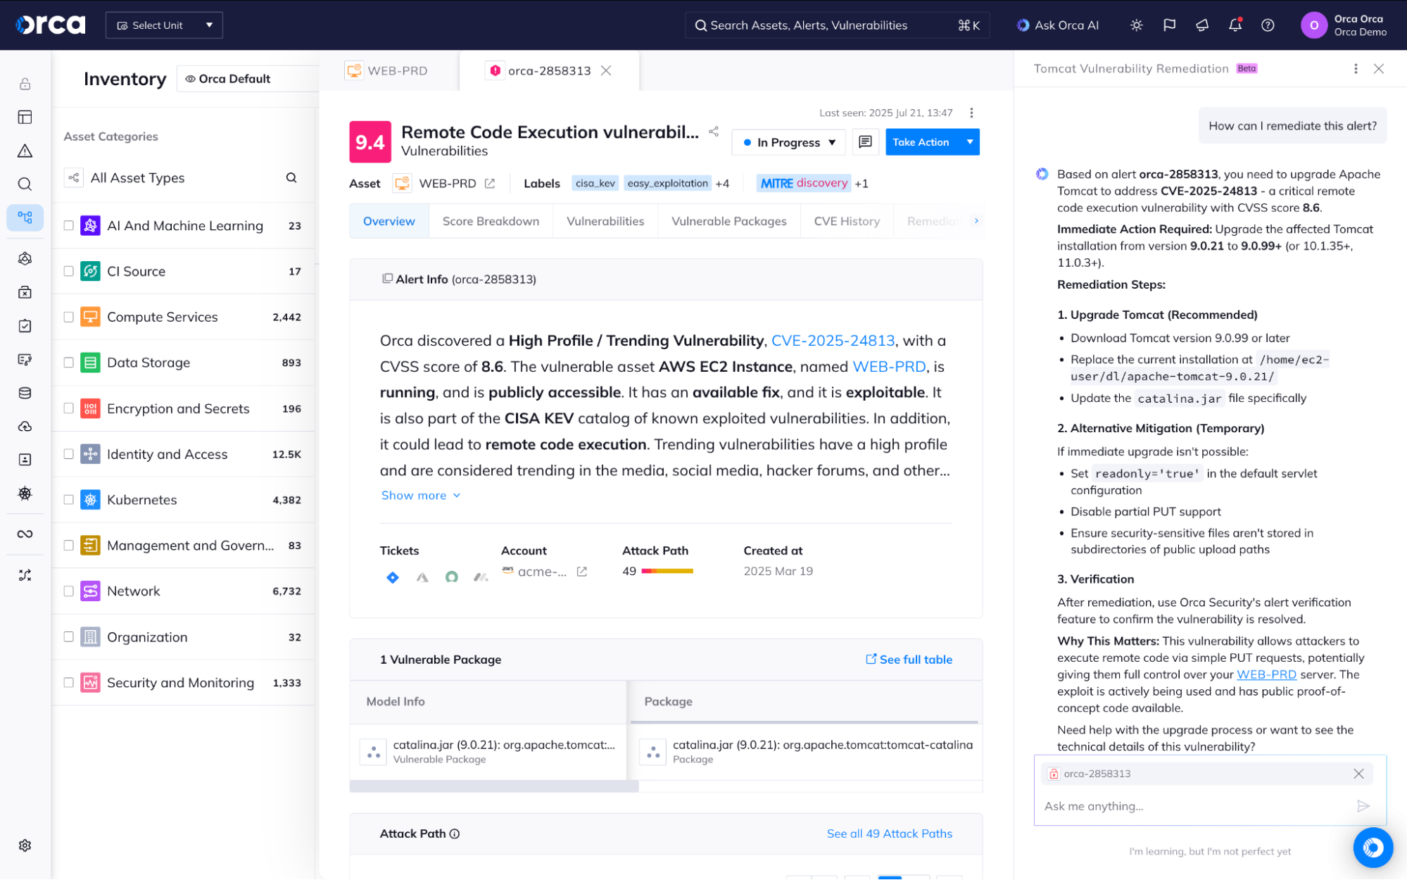Expand the +4 additional labels
This screenshot has height=880, width=1407.
(x=722, y=184)
